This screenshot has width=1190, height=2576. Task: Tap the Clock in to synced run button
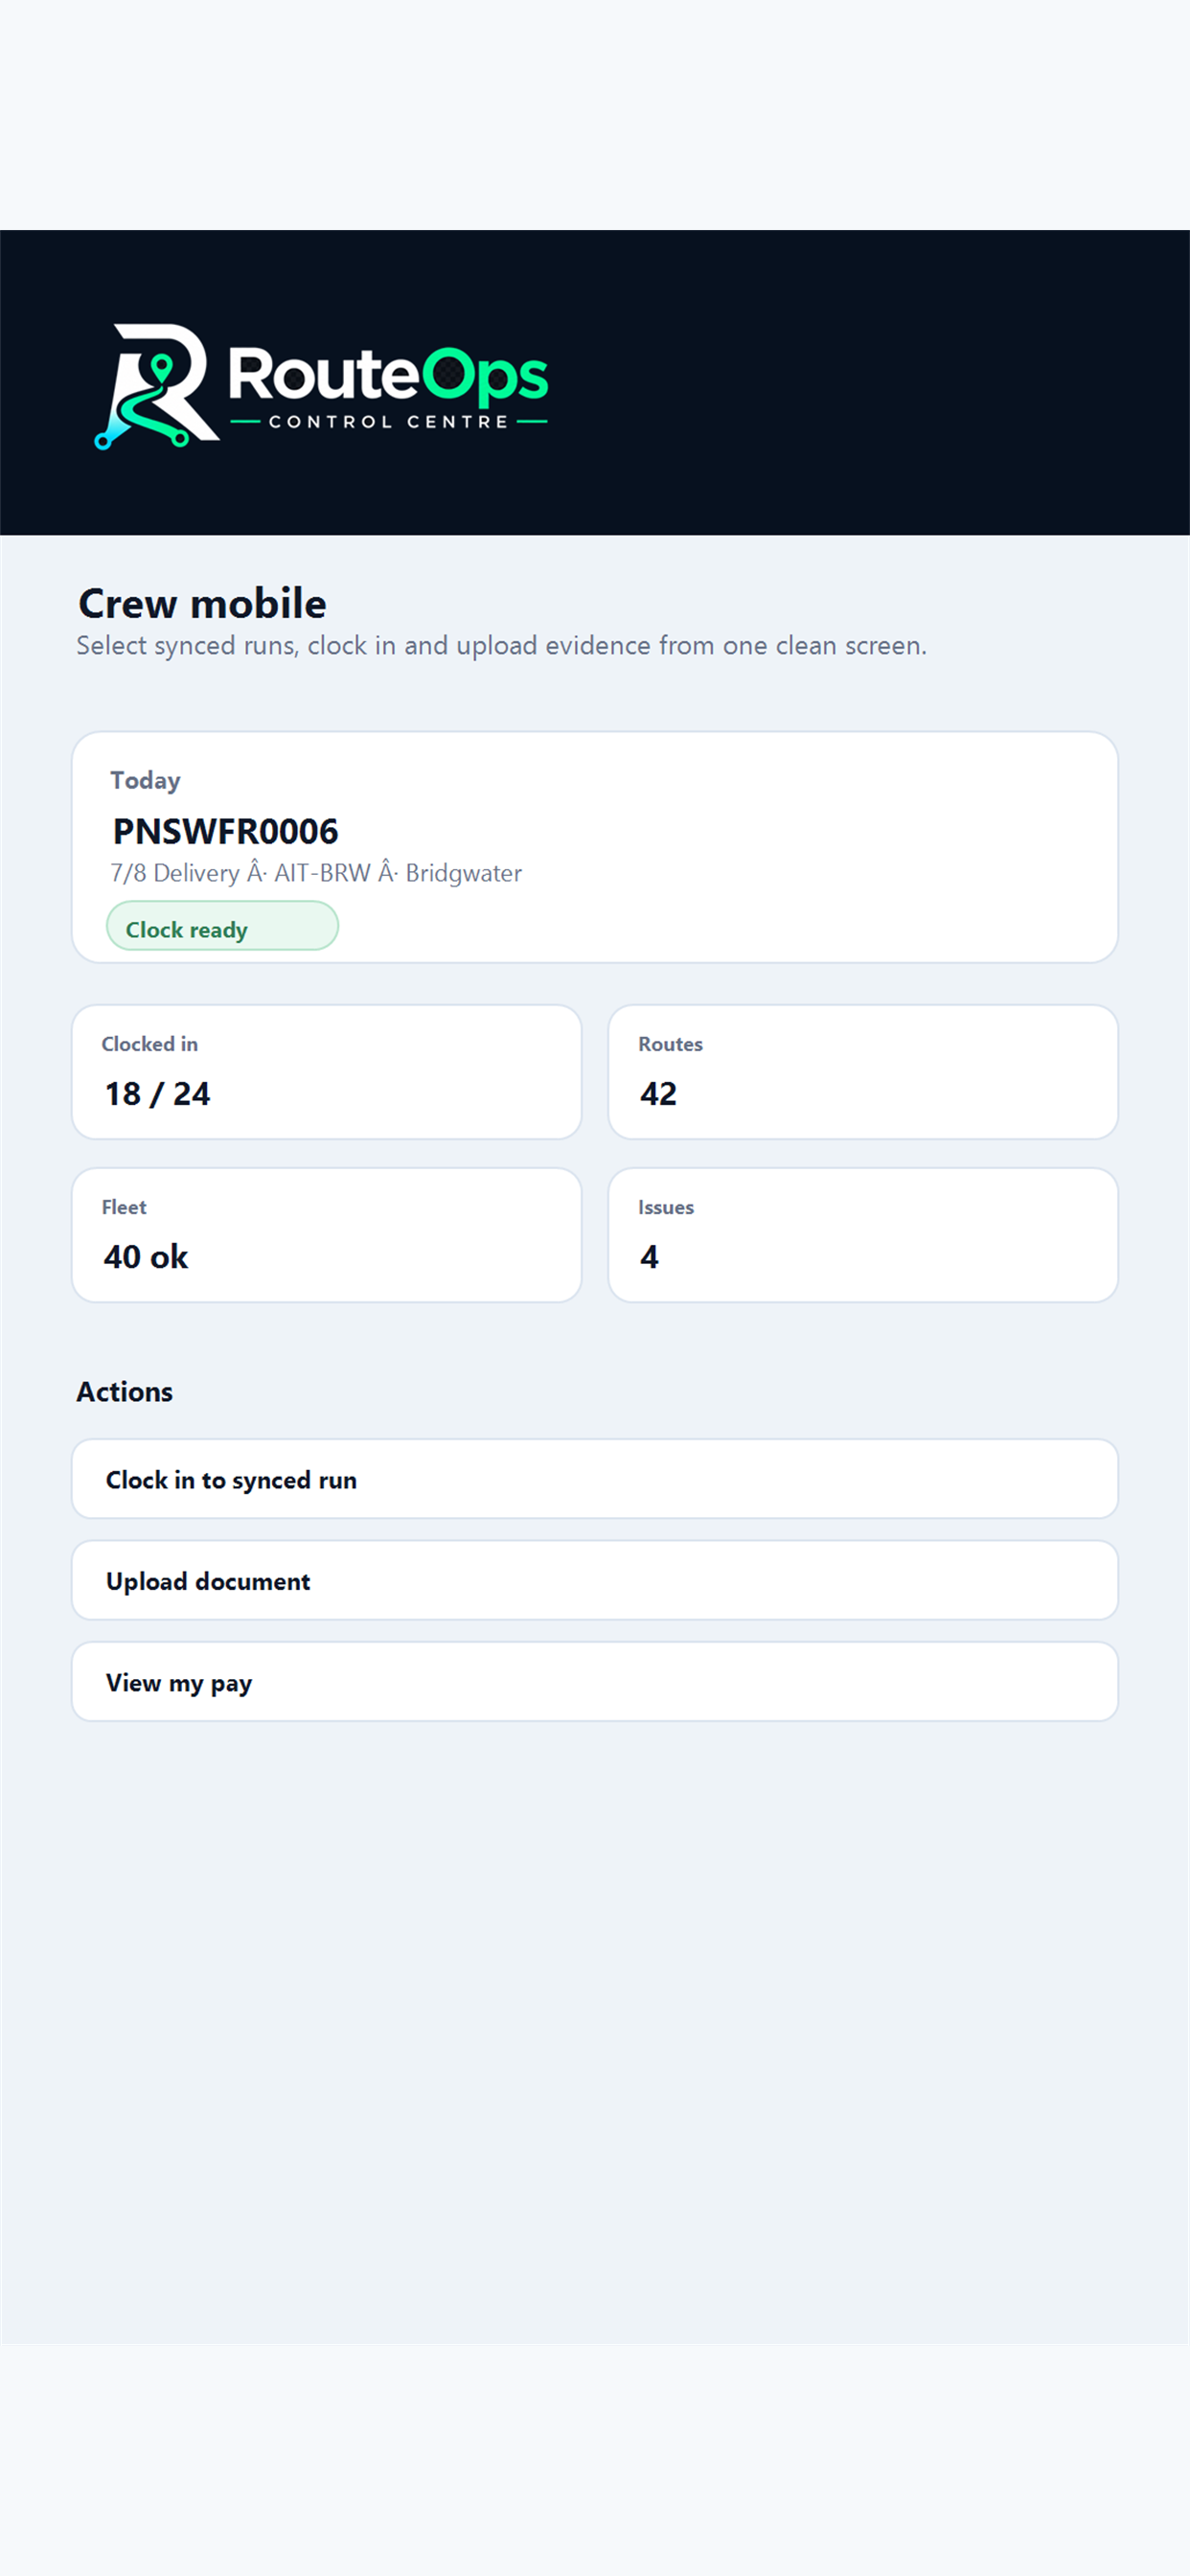(594, 1479)
